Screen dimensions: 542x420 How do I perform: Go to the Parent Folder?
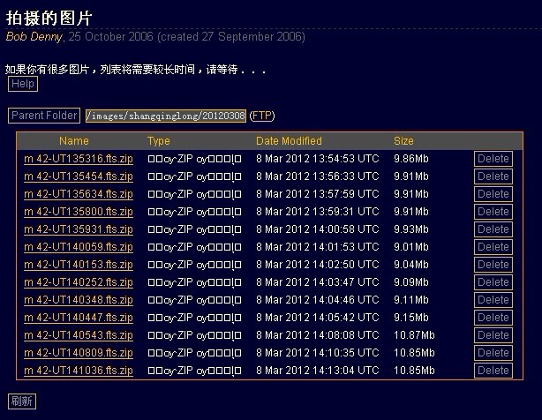[44, 116]
